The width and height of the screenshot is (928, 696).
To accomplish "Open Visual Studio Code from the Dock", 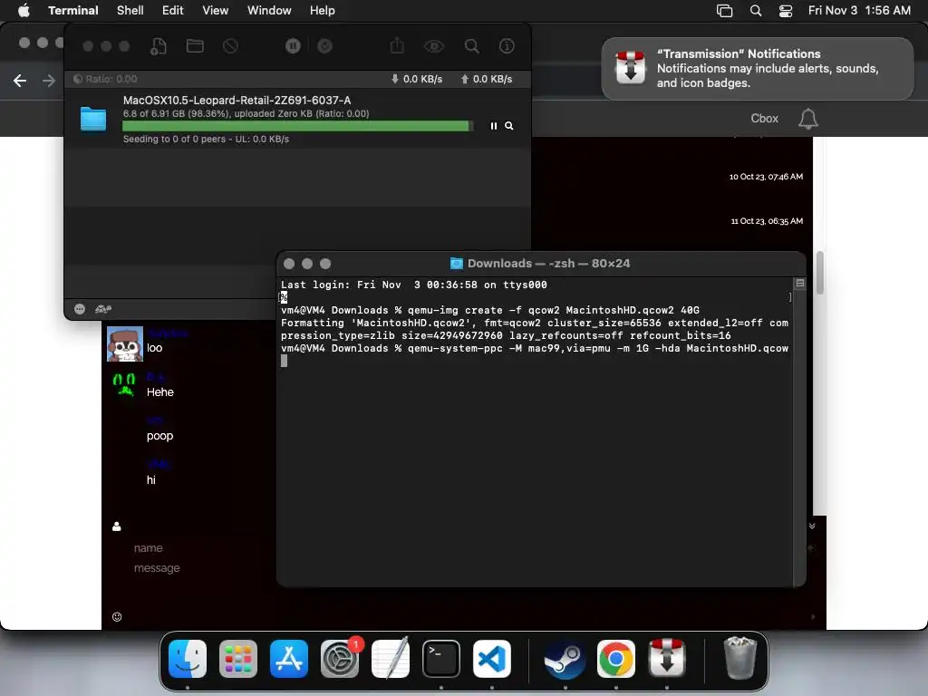I will pyautogui.click(x=492, y=659).
